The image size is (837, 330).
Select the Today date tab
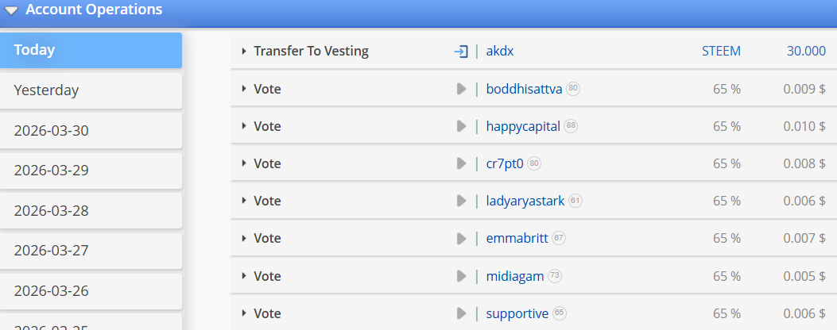91,50
